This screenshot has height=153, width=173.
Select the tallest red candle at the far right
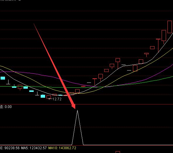169,27
